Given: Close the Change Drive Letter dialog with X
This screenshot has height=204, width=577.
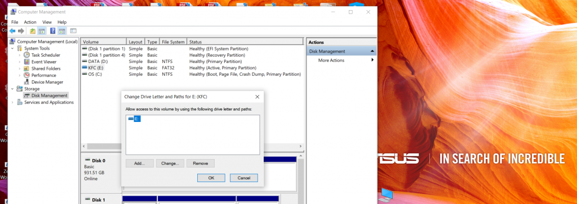Looking at the screenshot, I should pos(257,97).
